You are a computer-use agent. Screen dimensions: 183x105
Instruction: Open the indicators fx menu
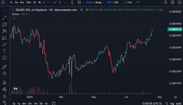click(72, 2)
